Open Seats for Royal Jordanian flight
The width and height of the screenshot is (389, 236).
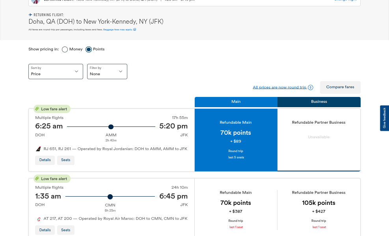[66, 160]
